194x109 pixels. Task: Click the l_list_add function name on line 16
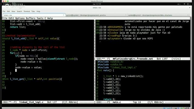coord(18,38)
